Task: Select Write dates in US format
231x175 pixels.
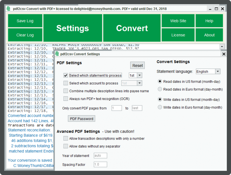Action: [160, 99]
